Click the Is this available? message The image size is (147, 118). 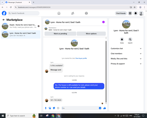pyautogui.click(x=56, y=65)
